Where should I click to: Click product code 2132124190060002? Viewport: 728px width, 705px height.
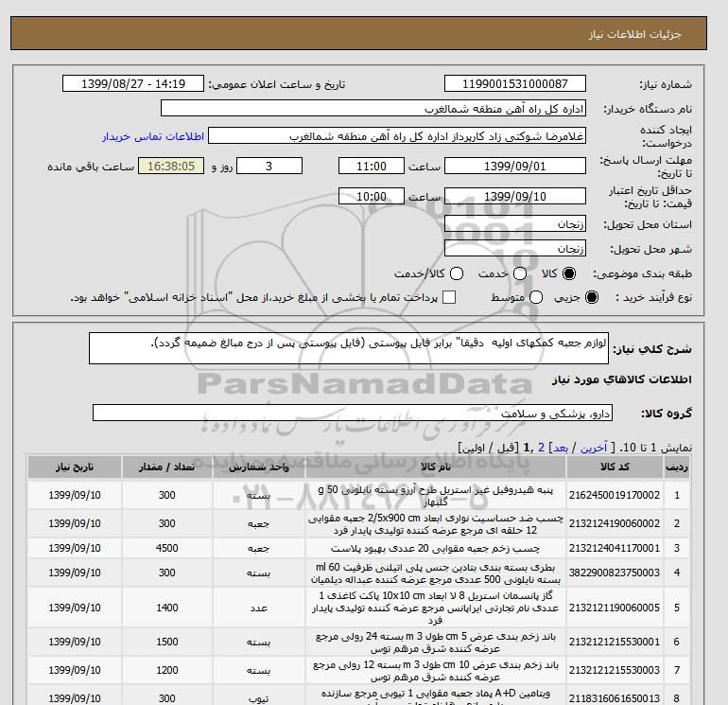pos(615,523)
